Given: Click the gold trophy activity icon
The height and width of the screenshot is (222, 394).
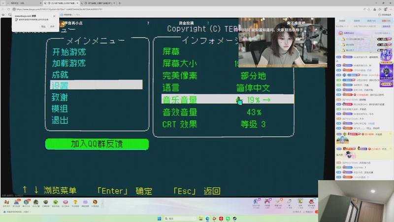Looking at the screenshot, I should [75, 203].
